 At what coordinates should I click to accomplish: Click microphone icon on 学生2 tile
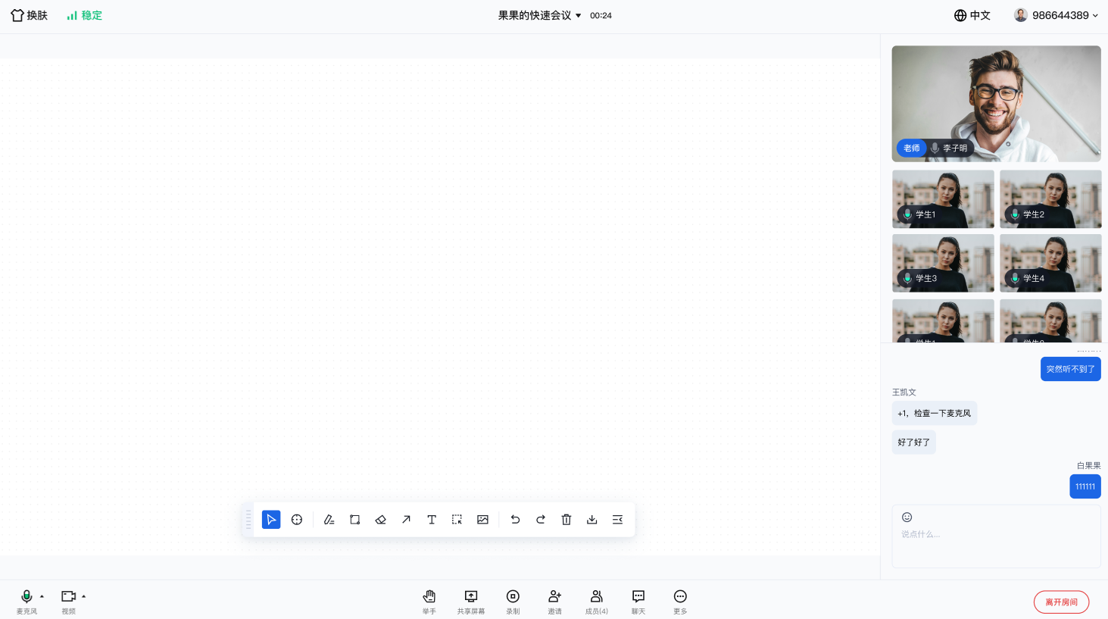tap(1015, 214)
